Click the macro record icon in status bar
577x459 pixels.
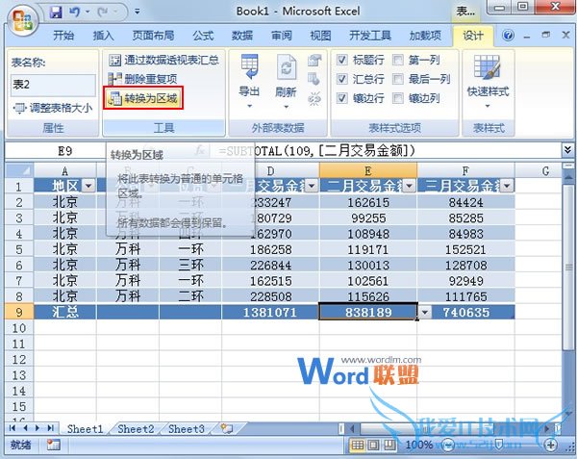53,445
